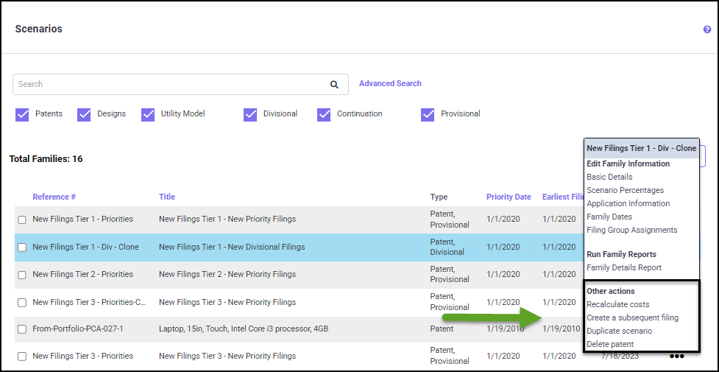
Task: Sort by Priority Date column
Action: coord(509,197)
